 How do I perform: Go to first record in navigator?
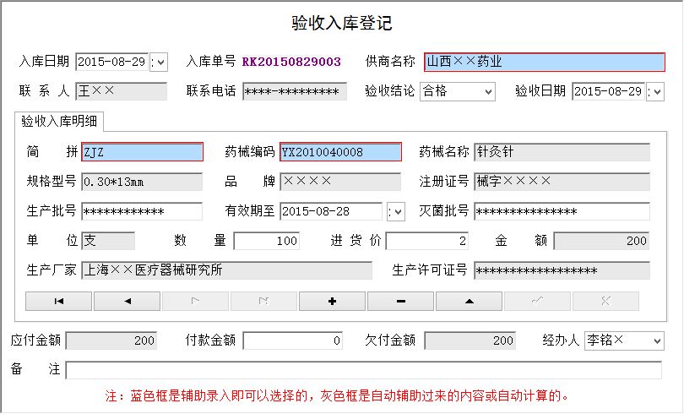[59, 301]
